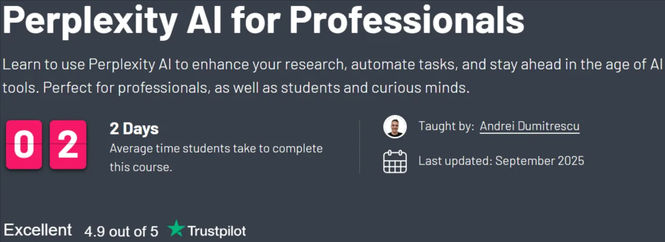Click the vertical divider between info columns
Image resolution: width=665 pixels, height=242 pixels.
click(360, 147)
